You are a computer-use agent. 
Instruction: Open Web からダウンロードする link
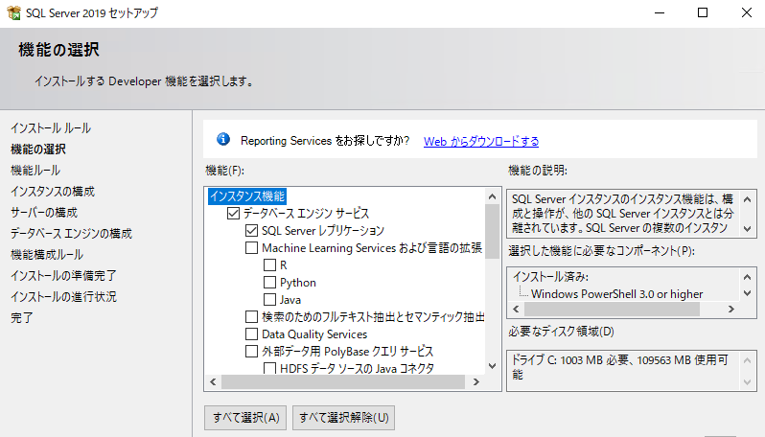pyautogui.click(x=481, y=142)
